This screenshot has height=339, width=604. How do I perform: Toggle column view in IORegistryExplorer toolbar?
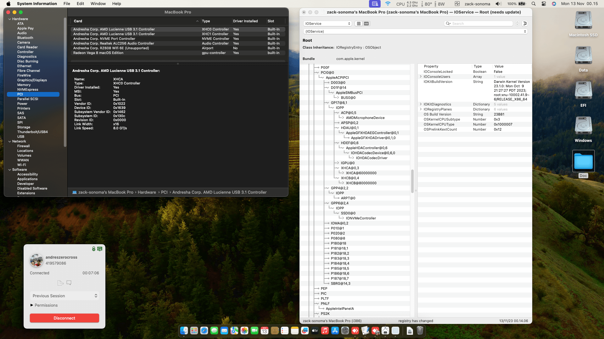point(366,24)
